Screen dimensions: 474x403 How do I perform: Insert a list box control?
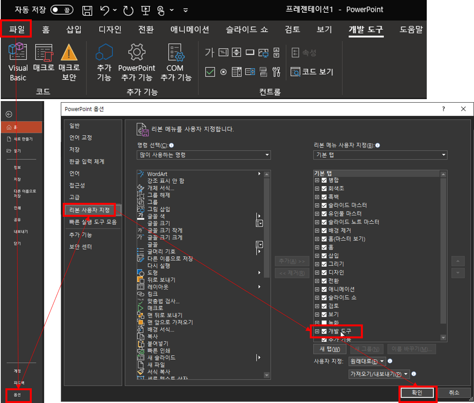(237, 72)
